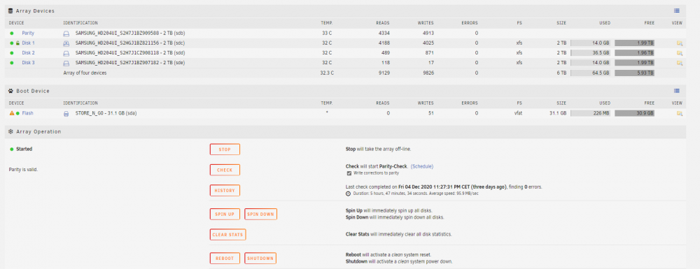This screenshot has height=269, width=700.
Task: Click the orange warning triangle beside Flash
Action: [12, 113]
